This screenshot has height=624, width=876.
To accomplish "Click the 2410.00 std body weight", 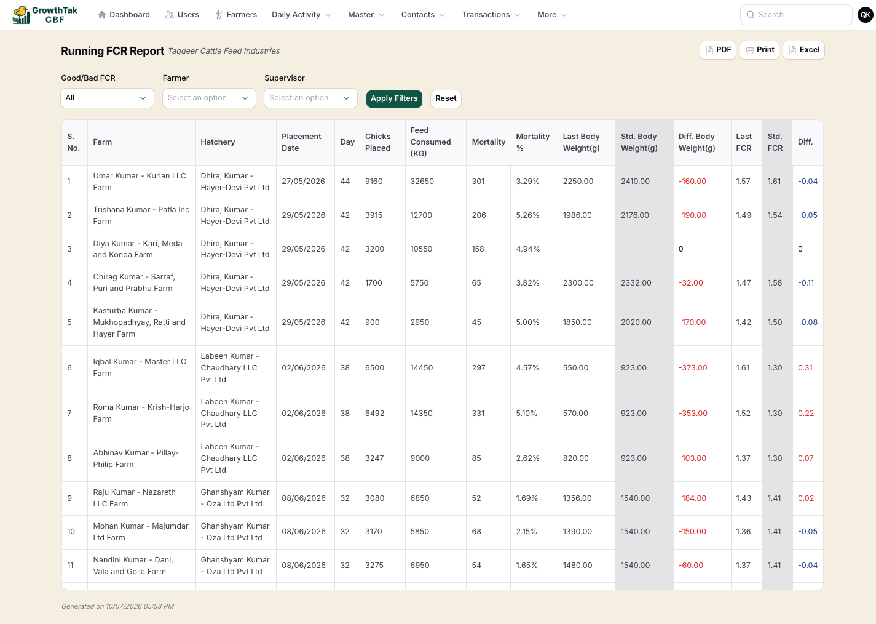I will (x=635, y=182).
